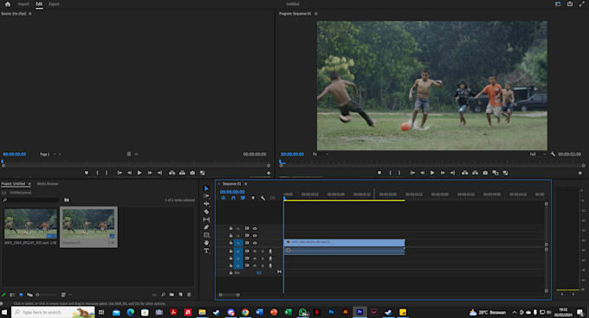The height and width of the screenshot is (318, 589).
Task: Mute the first audio track
Action: 255,251
